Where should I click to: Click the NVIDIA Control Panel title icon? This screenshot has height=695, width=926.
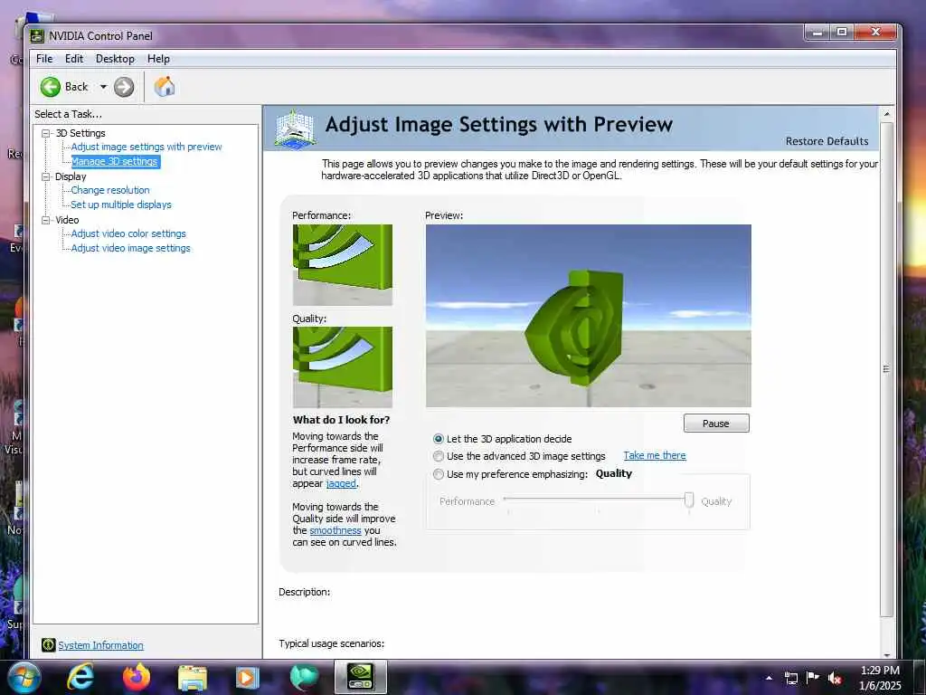(x=37, y=36)
